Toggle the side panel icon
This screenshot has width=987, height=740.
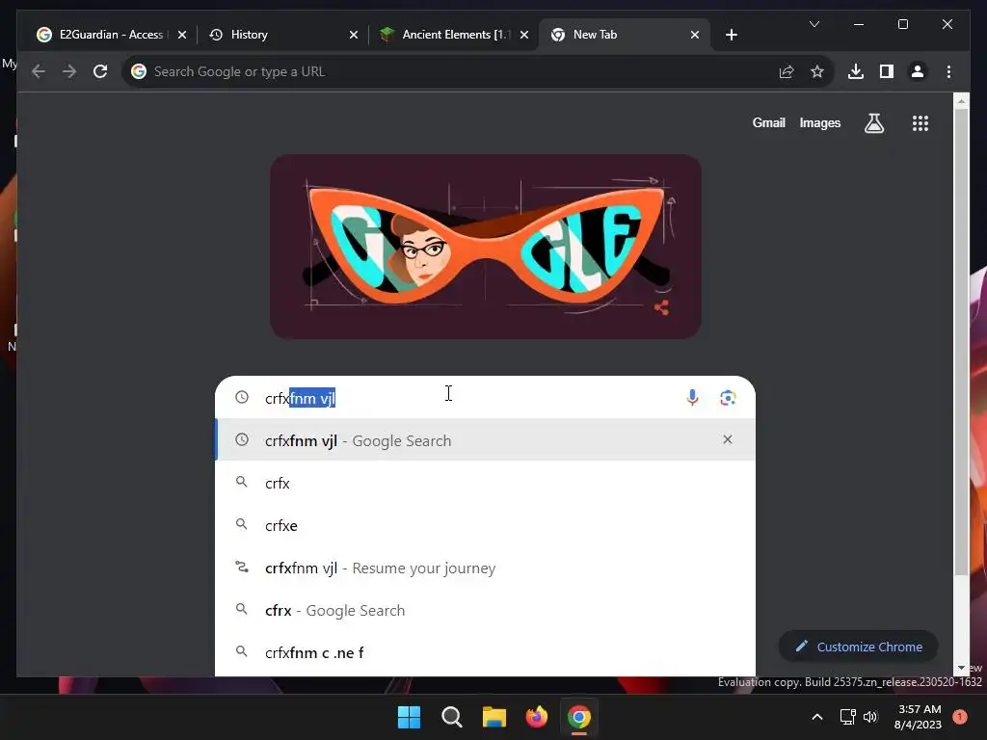click(x=887, y=71)
